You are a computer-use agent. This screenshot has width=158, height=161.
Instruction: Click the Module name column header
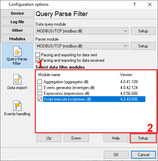[x=77, y=75]
